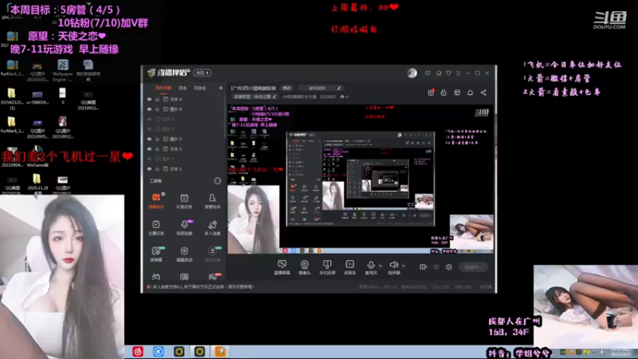Screen dimensions: 638x359
Task: Open the 房管助手 room manager tool
Action: point(212,201)
